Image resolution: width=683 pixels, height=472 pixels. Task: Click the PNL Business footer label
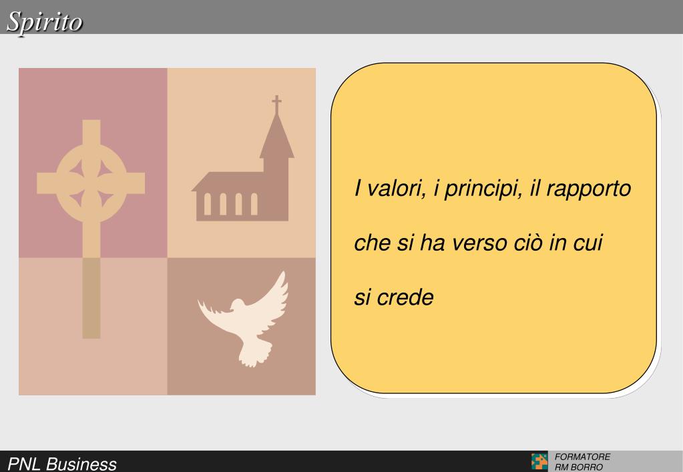coord(62,464)
